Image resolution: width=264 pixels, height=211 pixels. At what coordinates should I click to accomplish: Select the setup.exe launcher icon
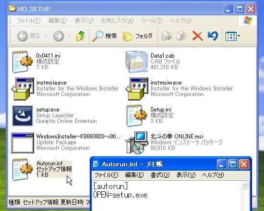23,116
